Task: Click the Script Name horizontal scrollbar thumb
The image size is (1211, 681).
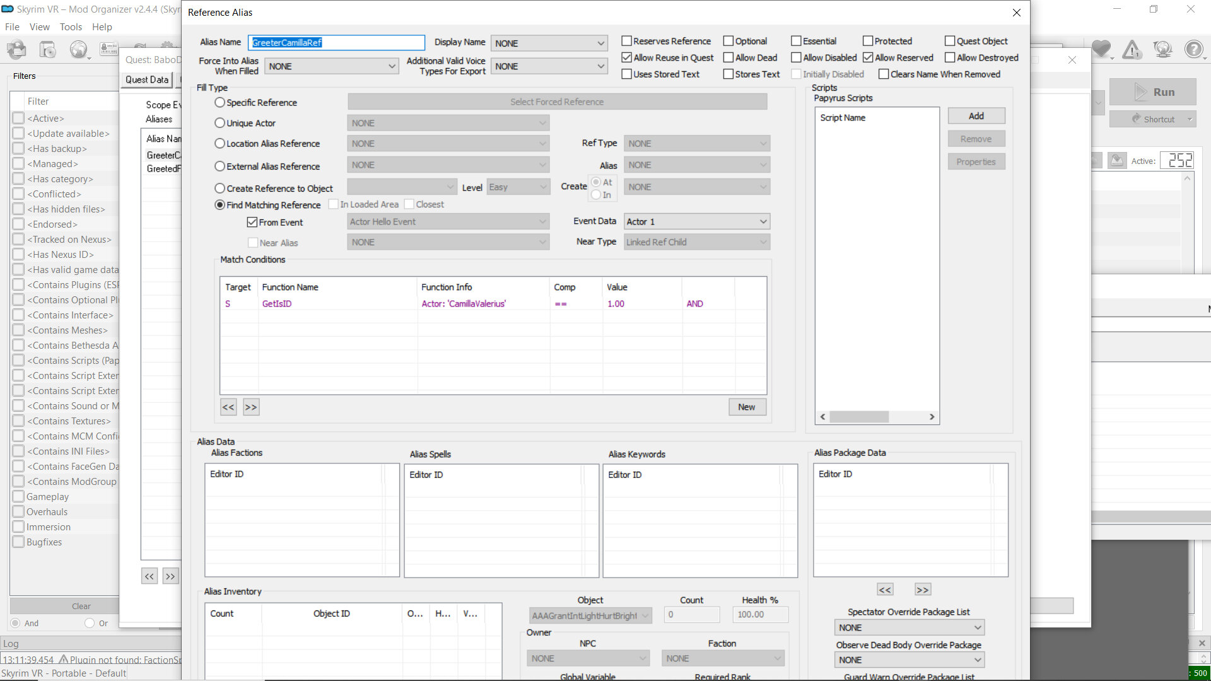Action: coord(859,417)
